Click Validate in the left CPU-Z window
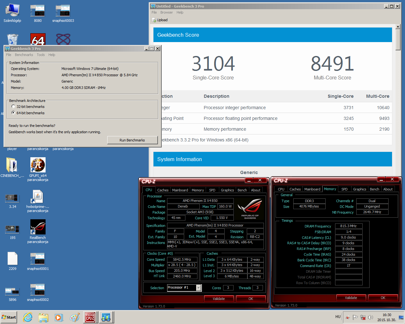405x324 pixels. (219, 299)
